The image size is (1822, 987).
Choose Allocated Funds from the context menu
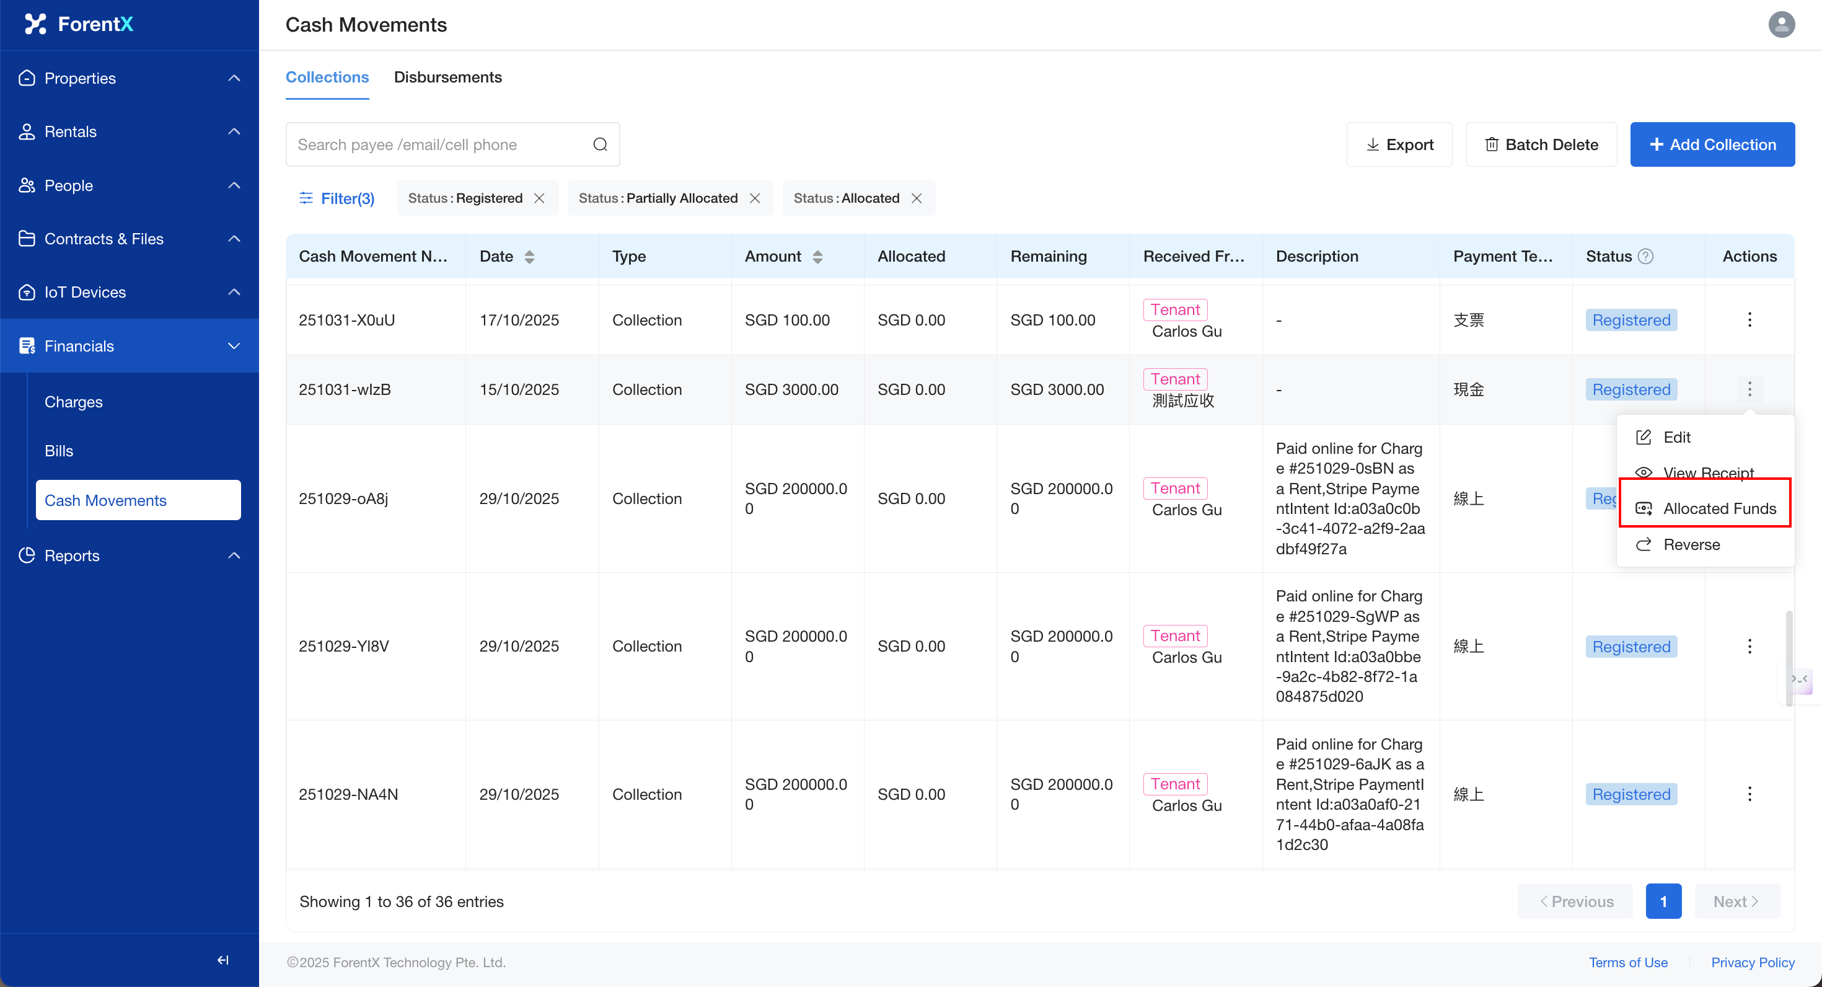click(1719, 508)
